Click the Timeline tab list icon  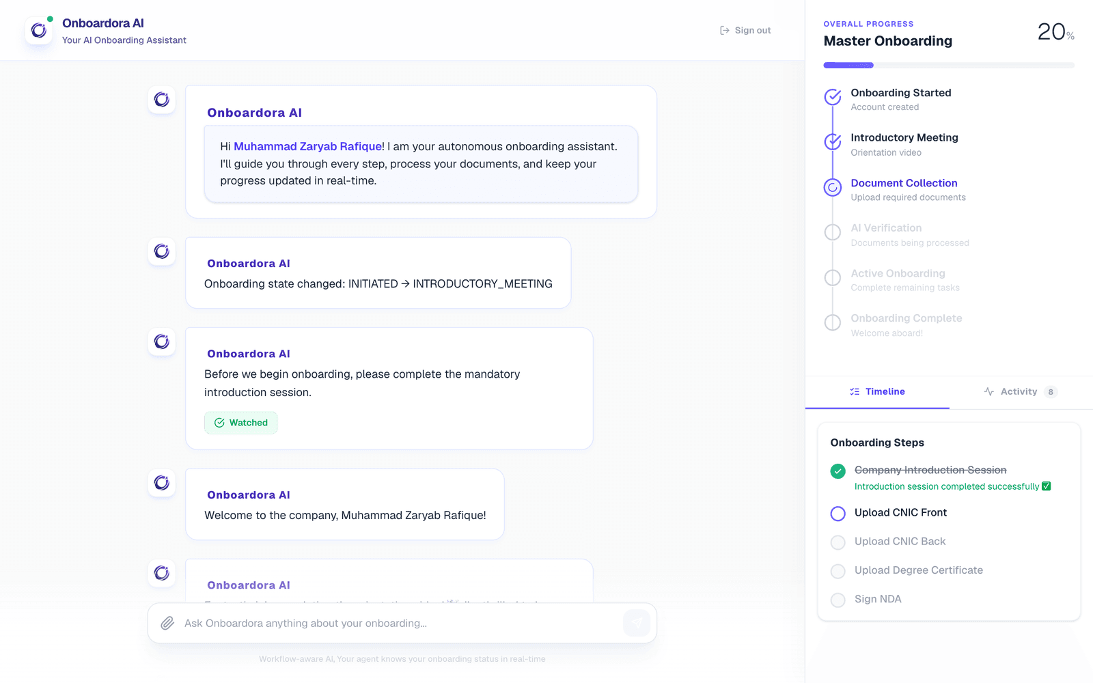[x=855, y=391]
